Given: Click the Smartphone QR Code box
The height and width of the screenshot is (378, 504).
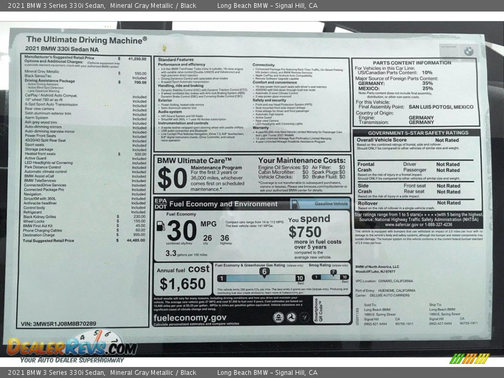Looking at the screenshot, I should 332,310.
